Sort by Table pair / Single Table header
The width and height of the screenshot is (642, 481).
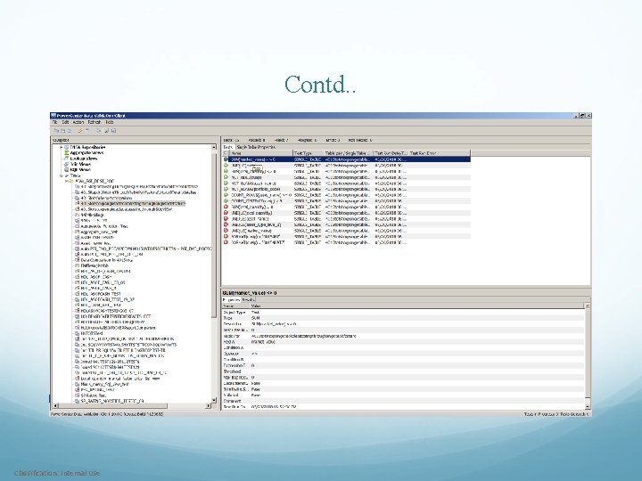click(349, 153)
